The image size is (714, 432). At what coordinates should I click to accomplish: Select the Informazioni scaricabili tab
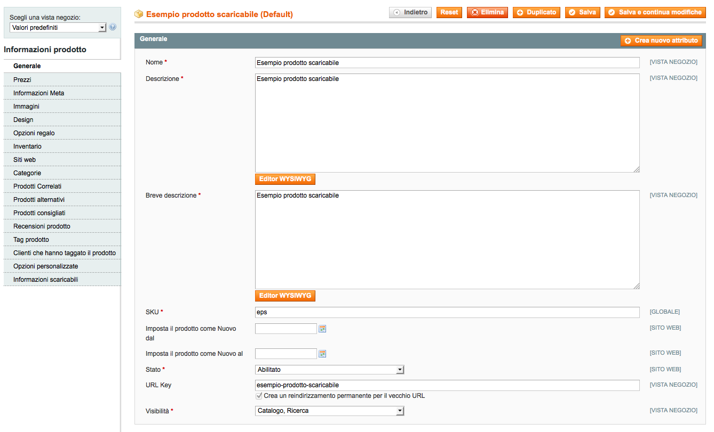(x=46, y=280)
